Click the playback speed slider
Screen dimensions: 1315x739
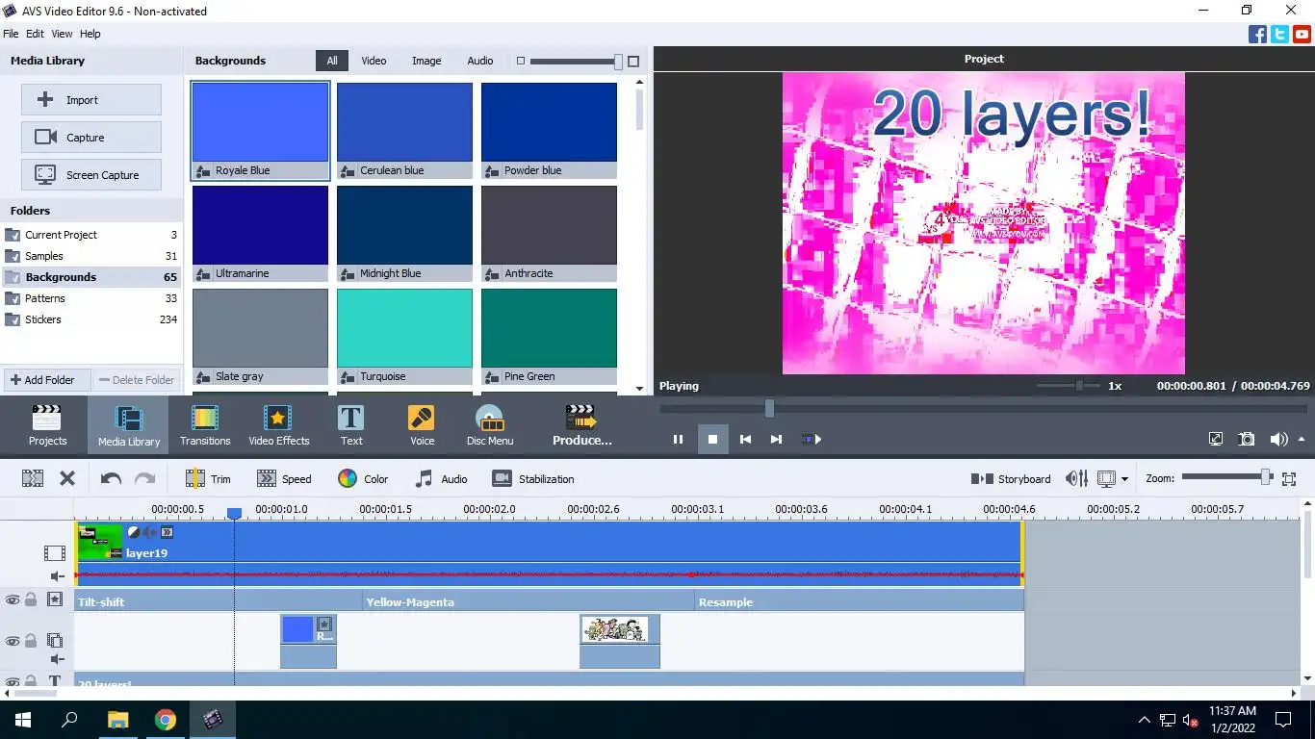coord(1069,385)
